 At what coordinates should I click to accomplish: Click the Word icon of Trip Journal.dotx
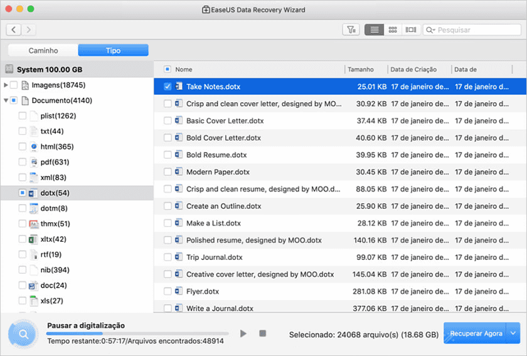pos(179,257)
